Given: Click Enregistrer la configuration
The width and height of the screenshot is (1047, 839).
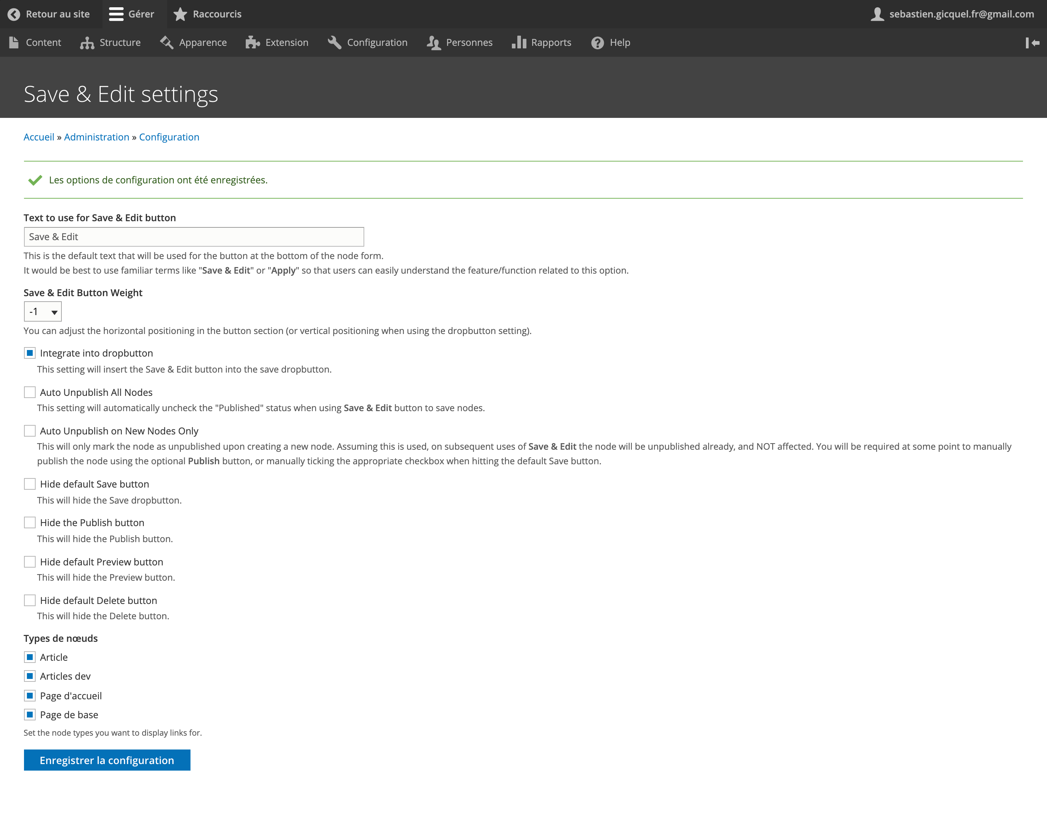Looking at the screenshot, I should (x=107, y=760).
